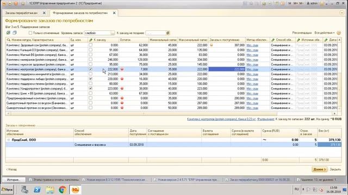Close the Заказы переработчикам tab

(x=44, y=13)
